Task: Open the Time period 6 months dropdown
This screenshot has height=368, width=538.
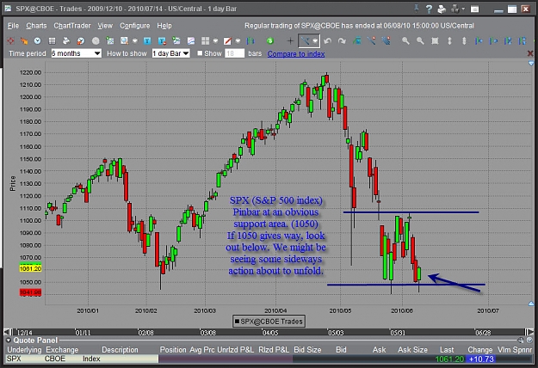Action: tap(76, 53)
